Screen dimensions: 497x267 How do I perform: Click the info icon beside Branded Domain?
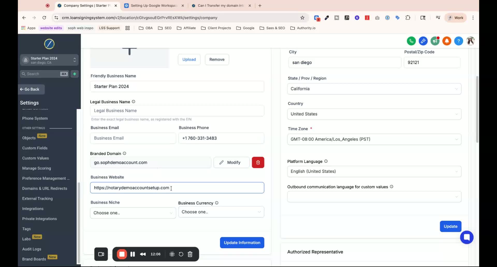tap(125, 153)
